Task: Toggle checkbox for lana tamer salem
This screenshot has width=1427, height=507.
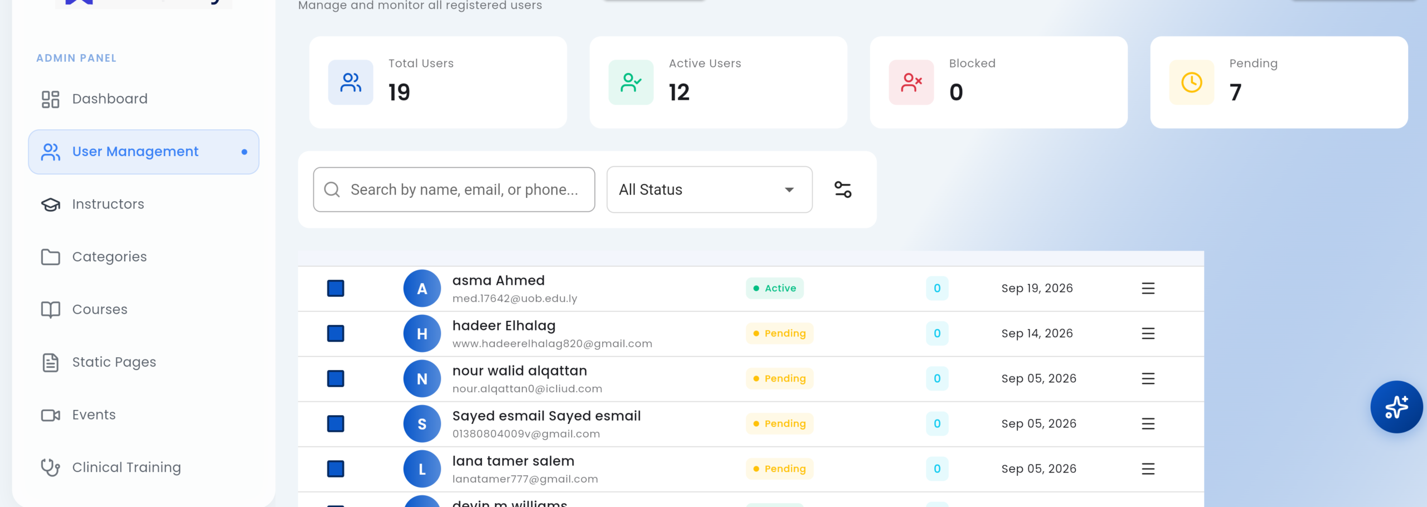Action: point(336,469)
